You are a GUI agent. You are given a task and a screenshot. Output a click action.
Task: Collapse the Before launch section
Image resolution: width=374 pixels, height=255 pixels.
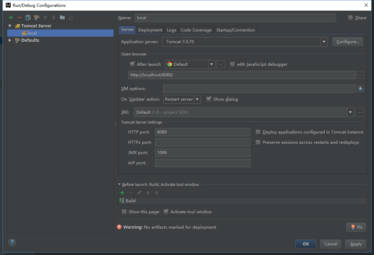click(x=119, y=184)
